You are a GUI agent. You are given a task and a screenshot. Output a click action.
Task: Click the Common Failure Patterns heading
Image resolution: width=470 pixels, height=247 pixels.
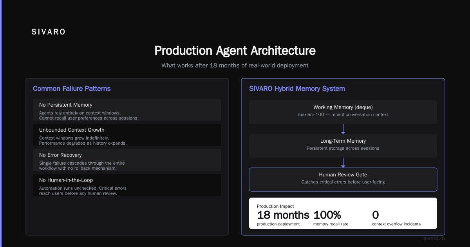[x=72, y=89]
